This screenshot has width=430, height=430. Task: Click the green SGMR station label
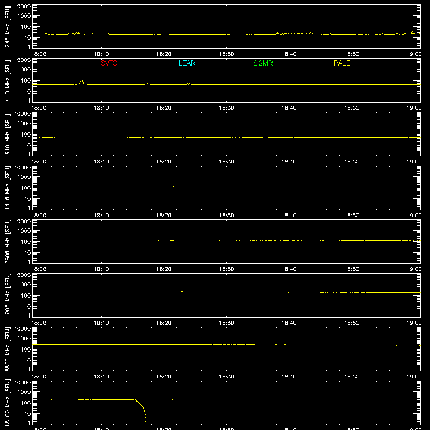click(x=263, y=63)
